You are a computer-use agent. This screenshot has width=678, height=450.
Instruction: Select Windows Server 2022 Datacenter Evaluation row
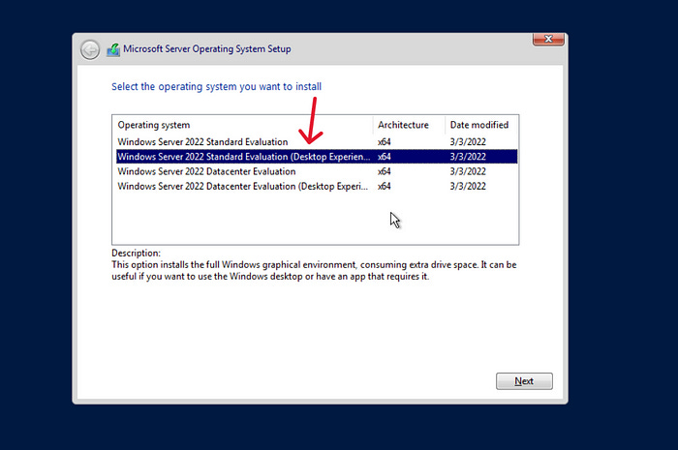tap(317, 171)
